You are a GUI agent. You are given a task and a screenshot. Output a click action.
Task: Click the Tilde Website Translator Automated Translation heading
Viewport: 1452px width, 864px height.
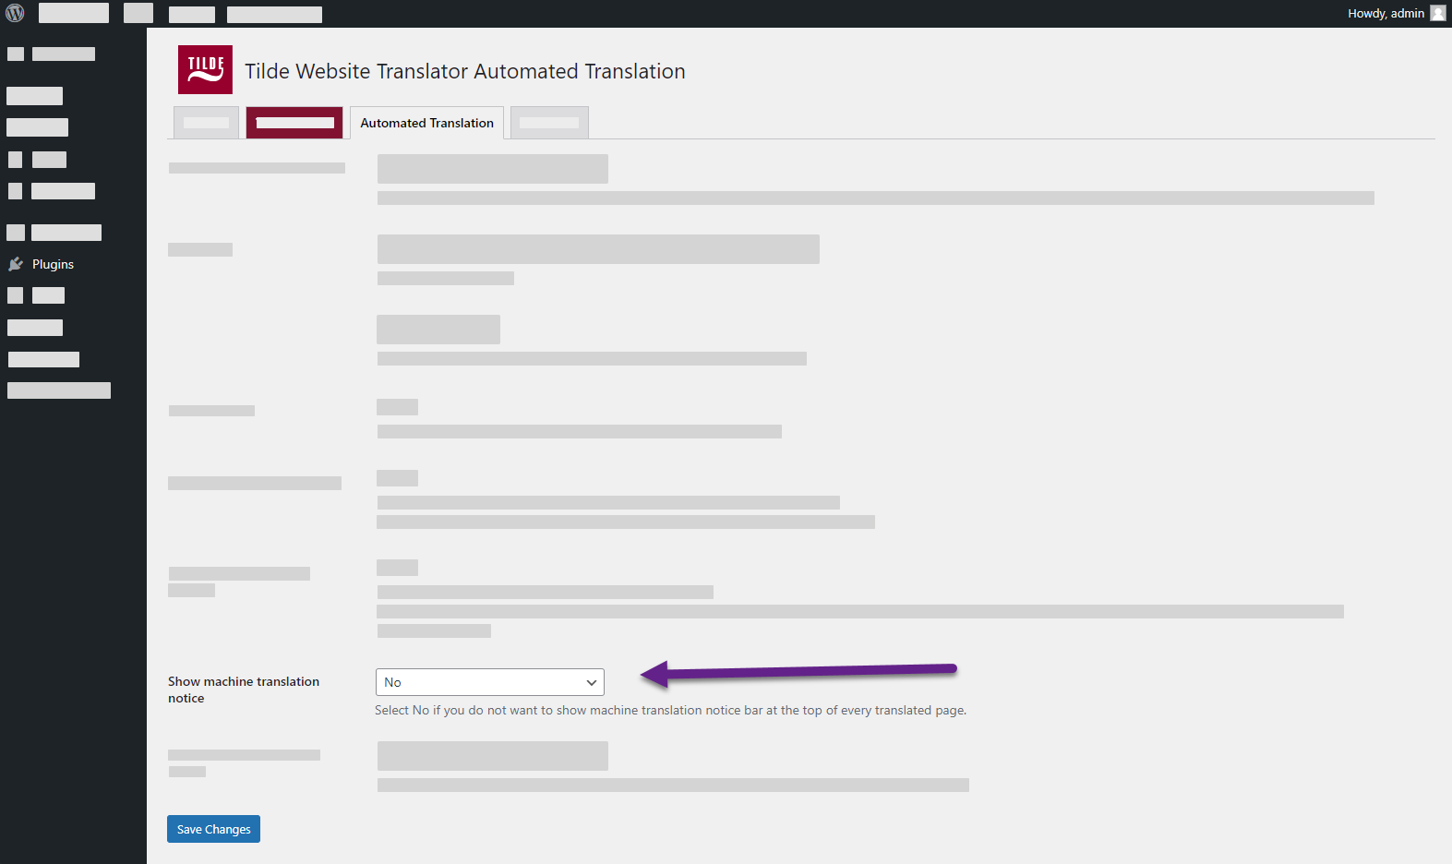coord(465,71)
